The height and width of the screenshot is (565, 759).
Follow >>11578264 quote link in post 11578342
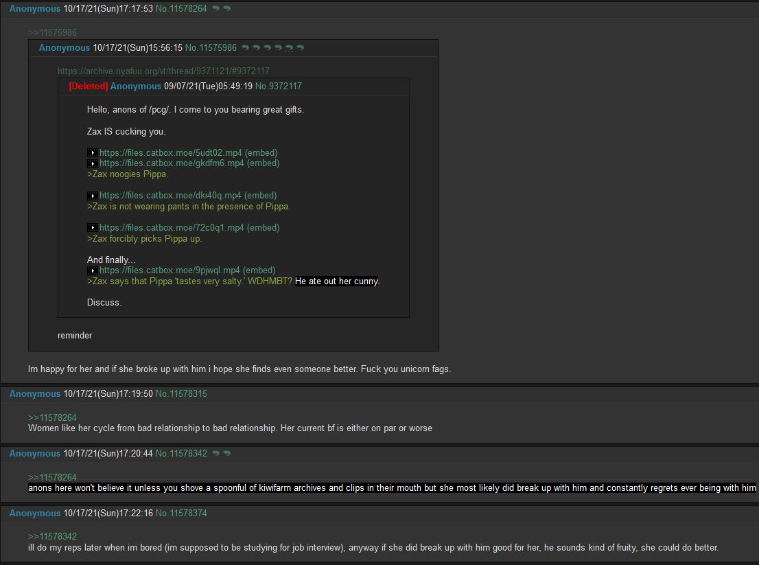52,477
